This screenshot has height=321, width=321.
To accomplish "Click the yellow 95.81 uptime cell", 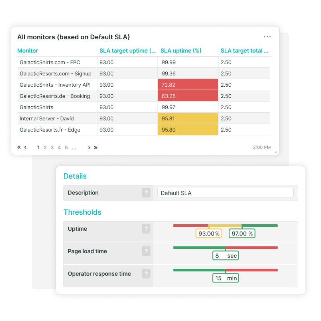I will tap(188, 118).
